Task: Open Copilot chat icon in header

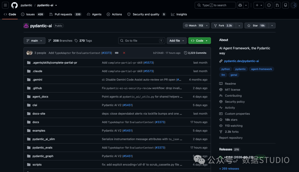Action: tap(240, 5)
